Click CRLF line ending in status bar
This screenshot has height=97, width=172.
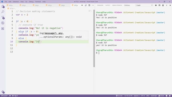tap(148, 96)
